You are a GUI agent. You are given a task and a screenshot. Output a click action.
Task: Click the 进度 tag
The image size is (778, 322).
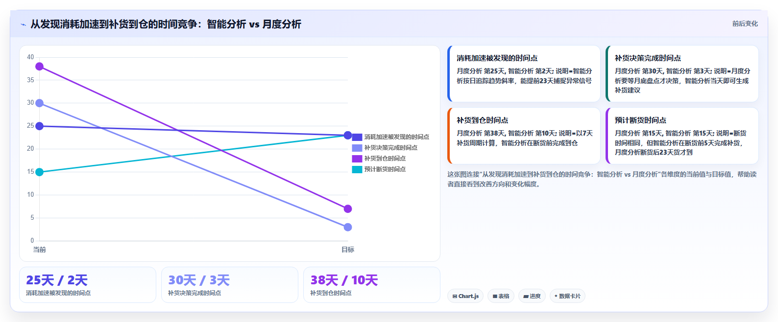coord(532,296)
